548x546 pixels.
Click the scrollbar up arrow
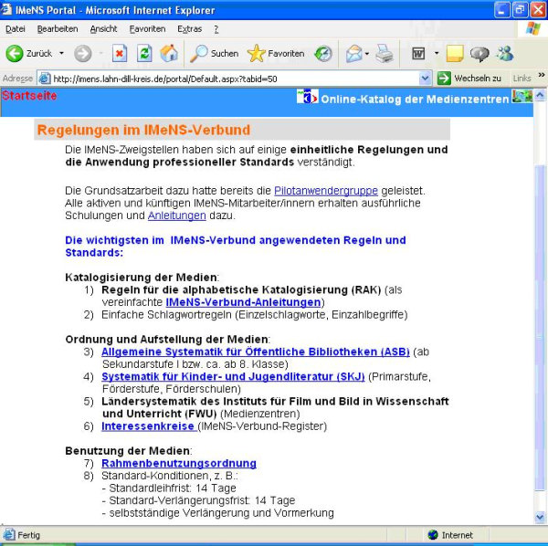pos(540,95)
